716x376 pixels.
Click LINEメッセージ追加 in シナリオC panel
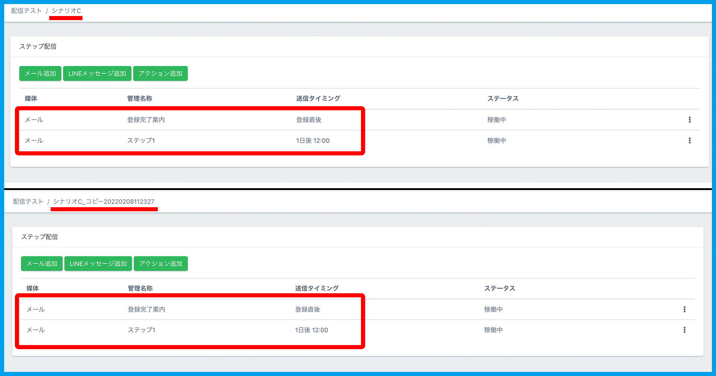[97, 73]
